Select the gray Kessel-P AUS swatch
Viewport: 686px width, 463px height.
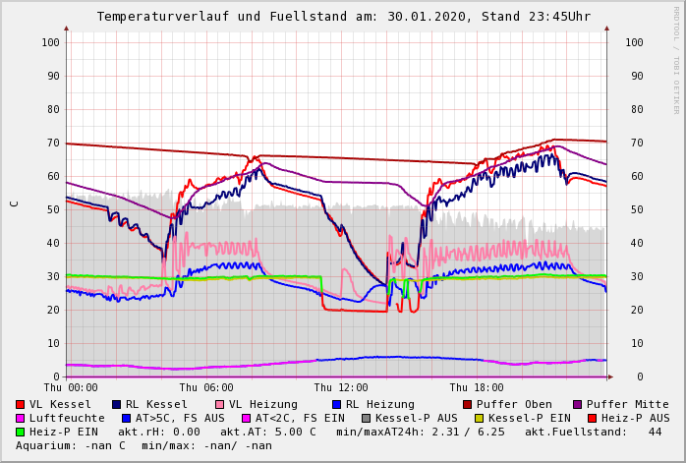[x=365, y=418]
